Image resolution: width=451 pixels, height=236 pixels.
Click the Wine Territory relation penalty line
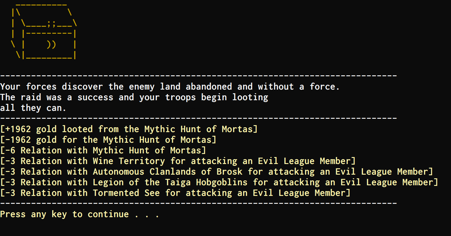178,161
